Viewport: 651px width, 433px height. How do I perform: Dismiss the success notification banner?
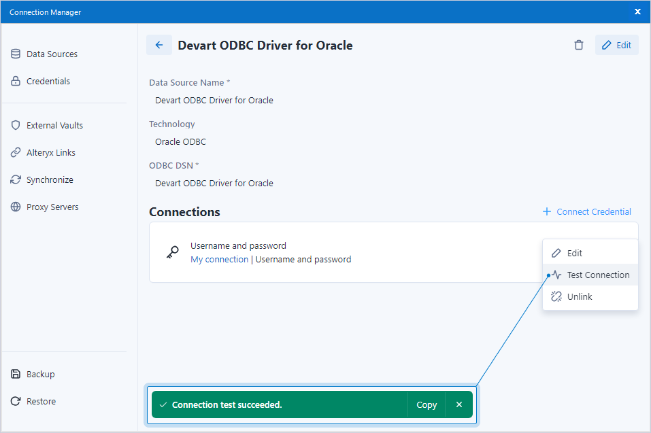click(459, 404)
